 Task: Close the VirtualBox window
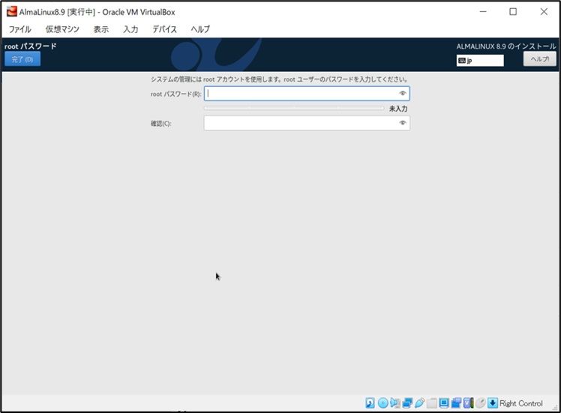pyautogui.click(x=544, y=12)
